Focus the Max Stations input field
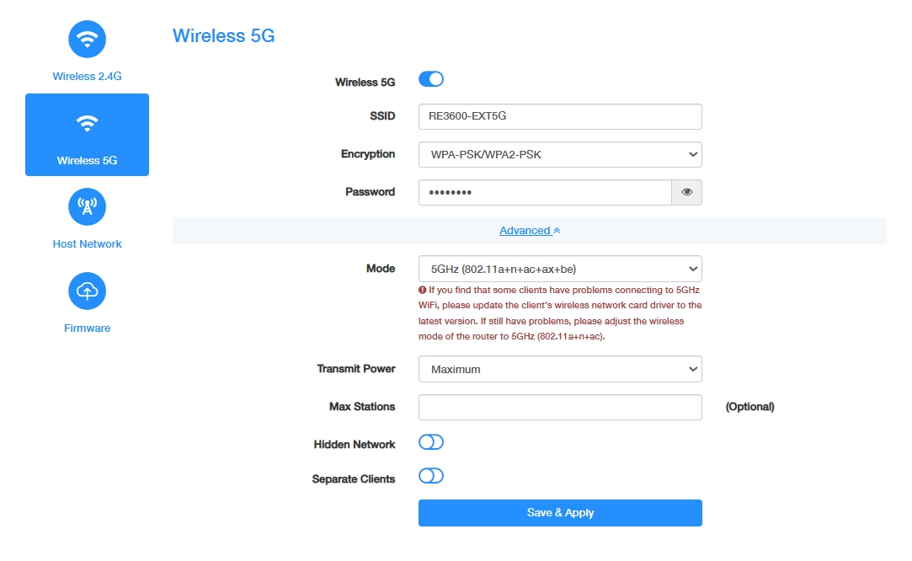 [560, 408]
